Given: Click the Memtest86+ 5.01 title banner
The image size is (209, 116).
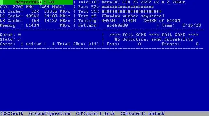Looking at the screenshot, I should pyautogui.click(x=37, y=2).
